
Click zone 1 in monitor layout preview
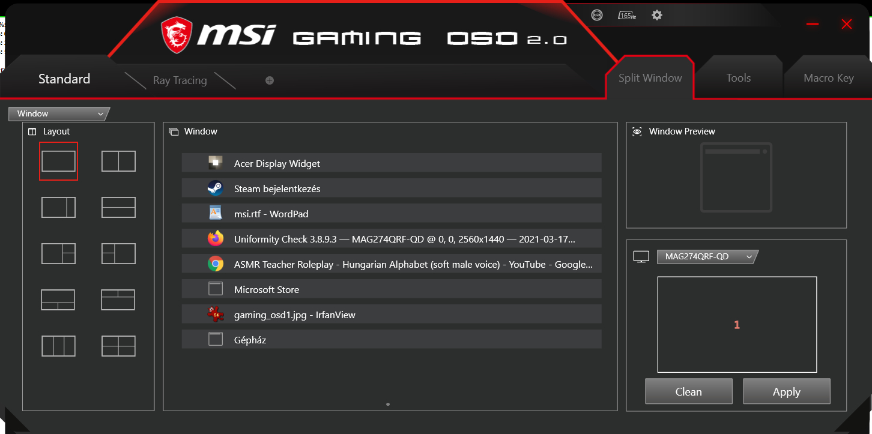(737, 325)
